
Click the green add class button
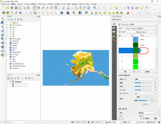(134, 72)
